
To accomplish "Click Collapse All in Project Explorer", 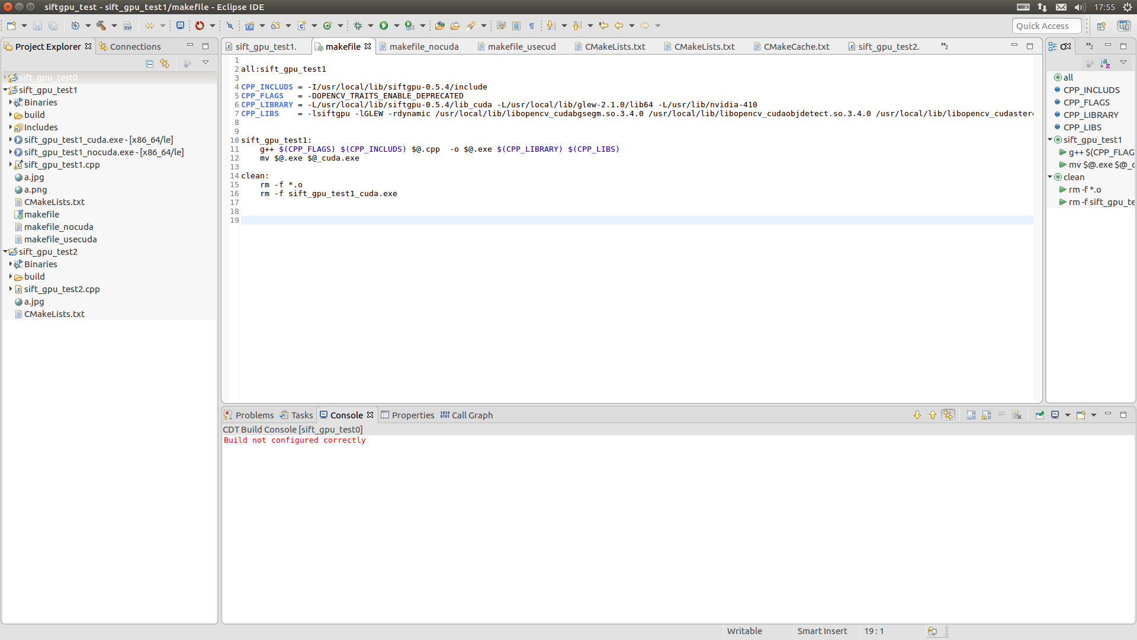I will click(149, 63).
